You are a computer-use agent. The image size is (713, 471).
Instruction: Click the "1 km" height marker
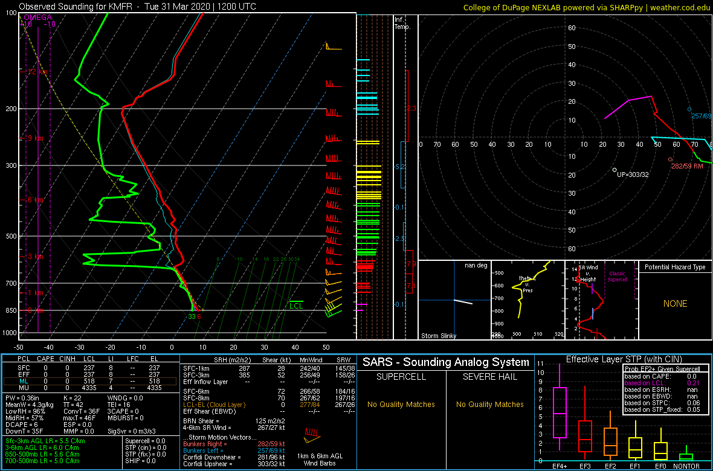(x=34, y=293)
